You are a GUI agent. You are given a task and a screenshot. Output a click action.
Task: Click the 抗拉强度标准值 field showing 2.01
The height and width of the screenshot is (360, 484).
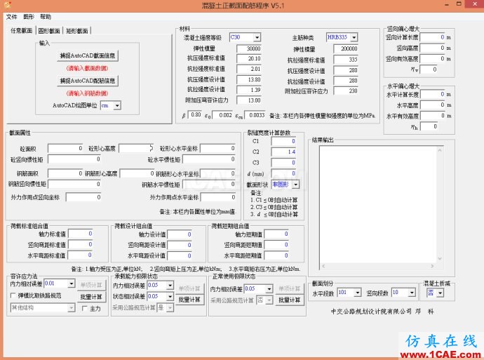click(249, 69)
